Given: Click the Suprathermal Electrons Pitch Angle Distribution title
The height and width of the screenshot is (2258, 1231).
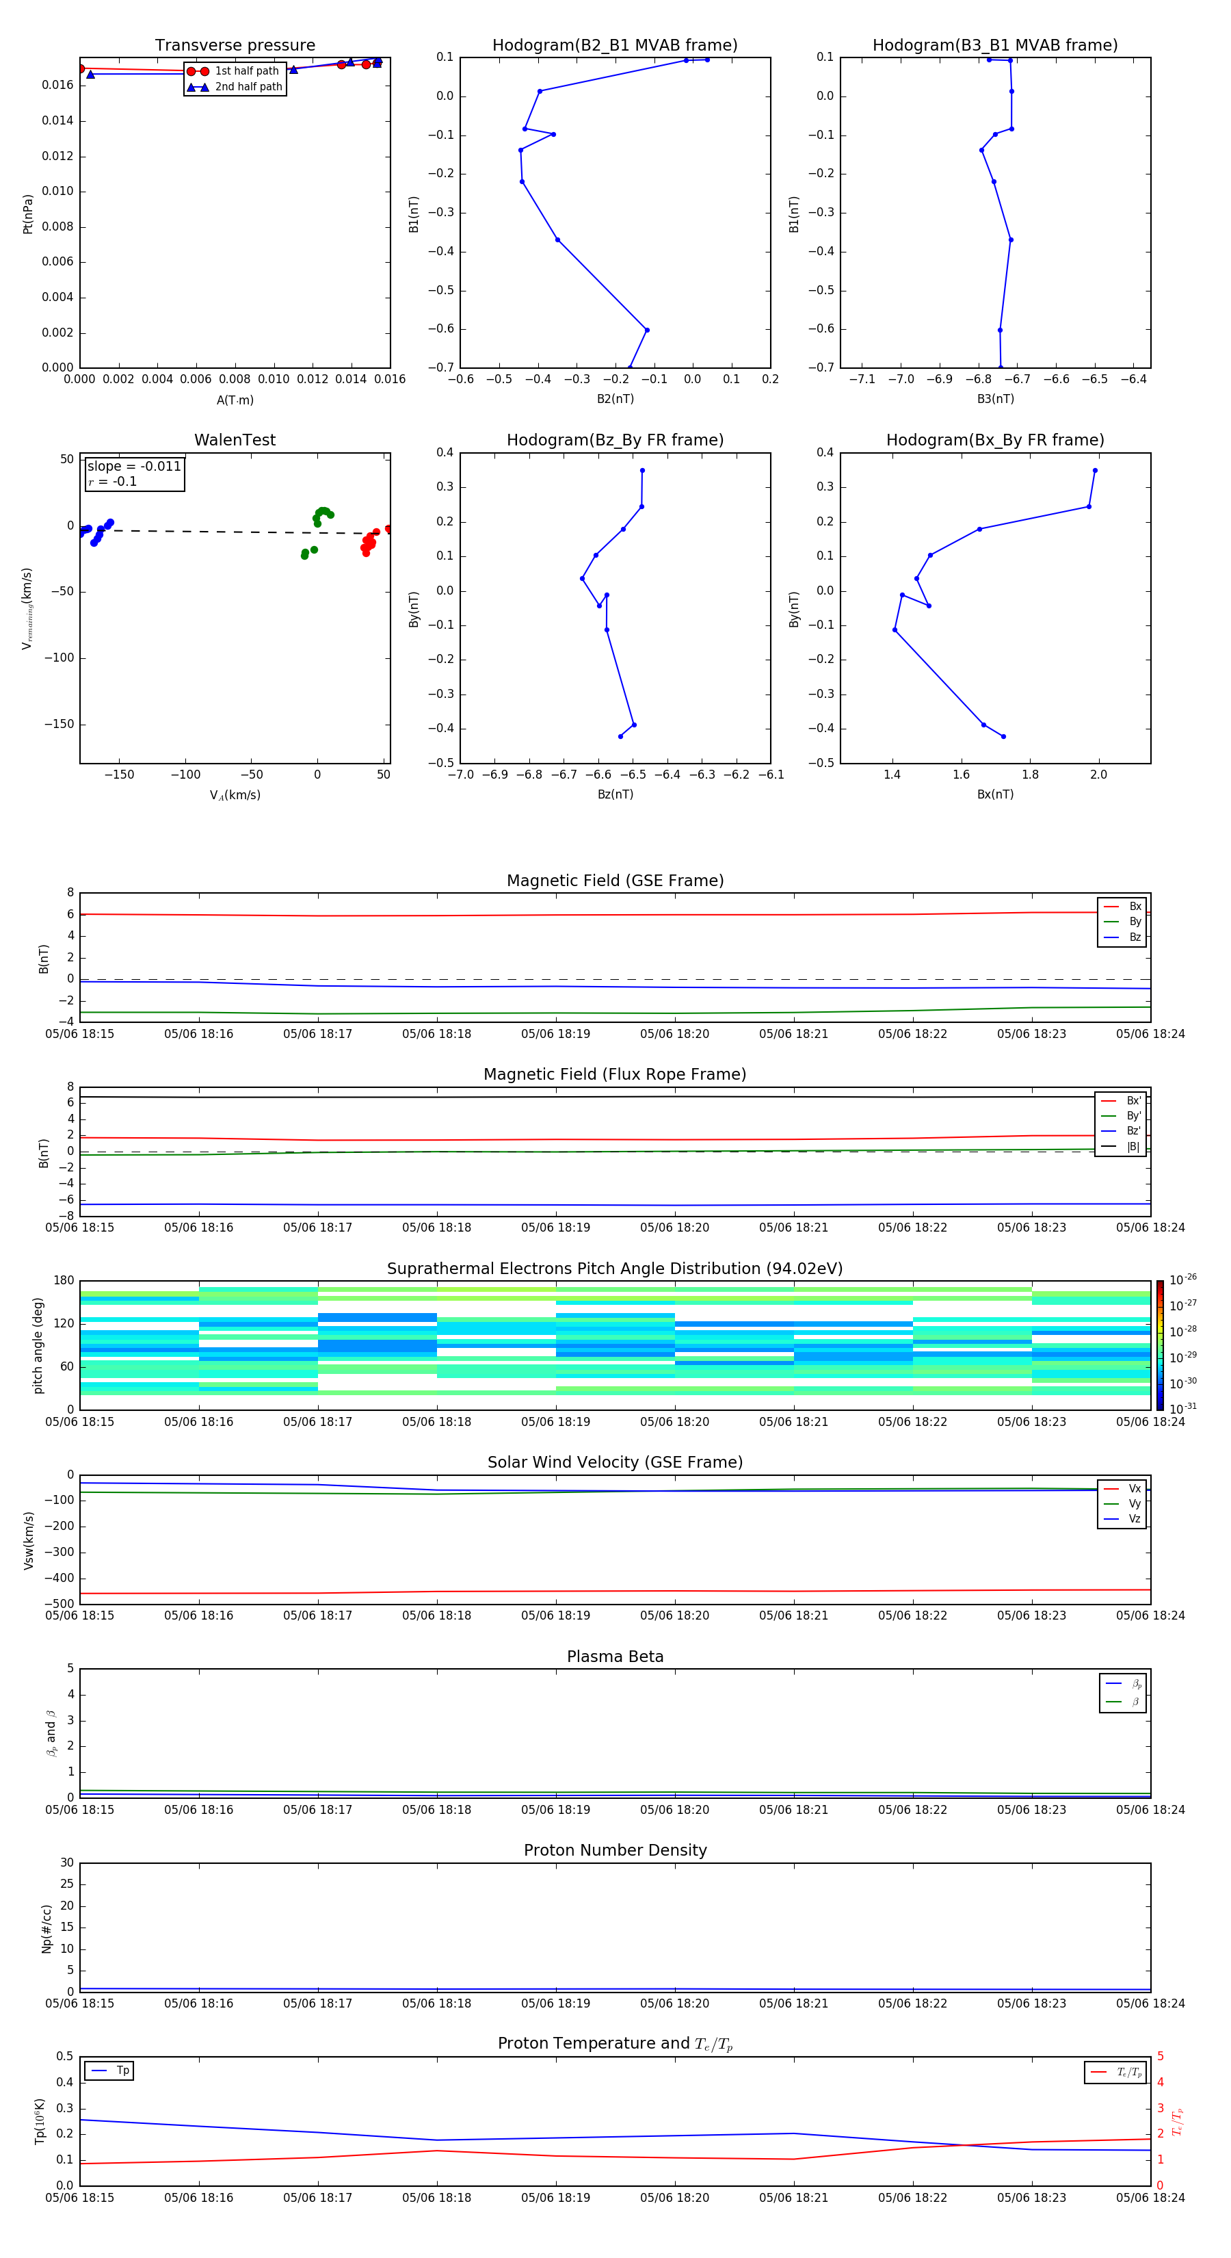Looking at the screenshot, I should coord(614,1269).
